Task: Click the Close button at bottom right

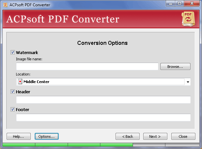Action: pos(183,136)
